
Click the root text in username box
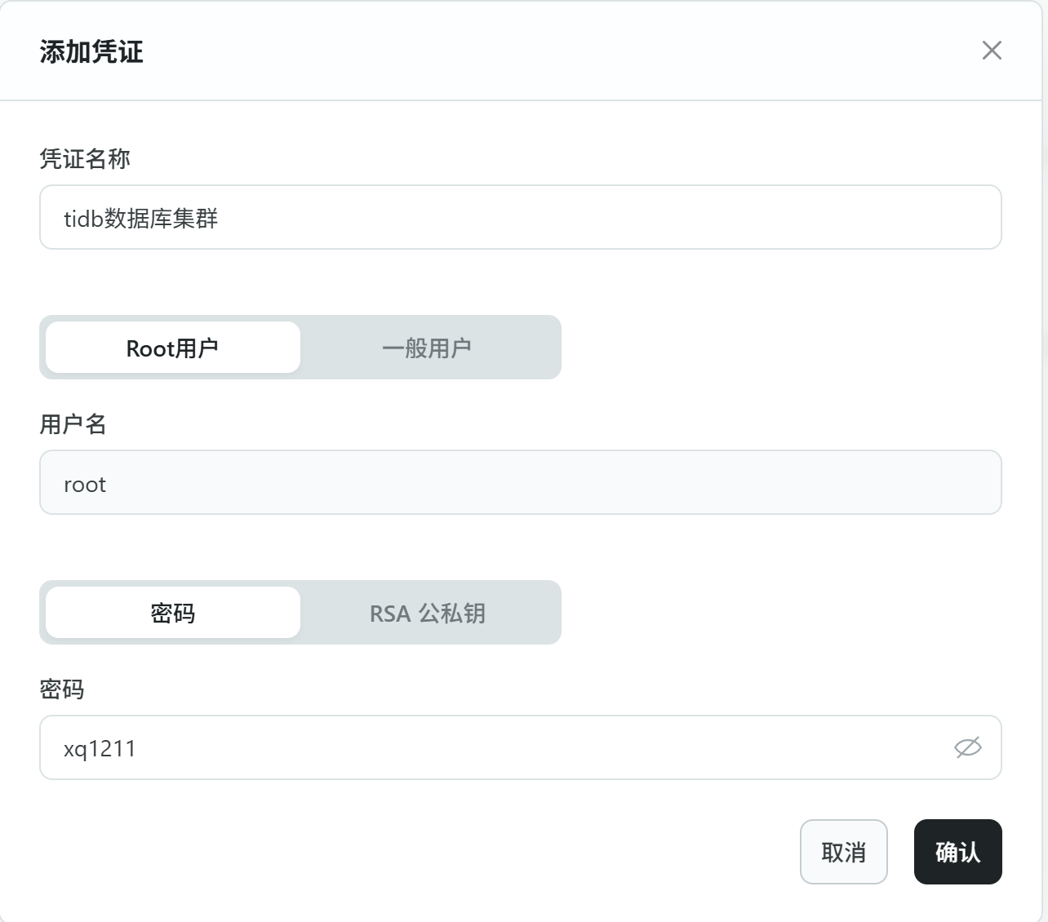(85, 485)
